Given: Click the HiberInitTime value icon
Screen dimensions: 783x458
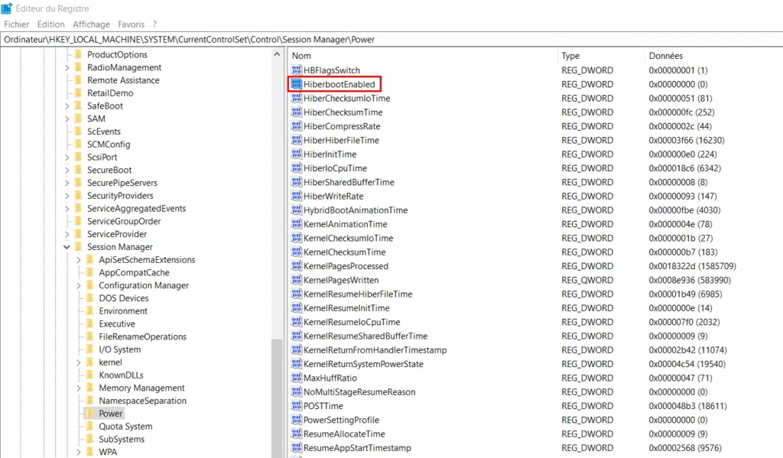Looking at the screenshot, I should (x=297, y=154).
